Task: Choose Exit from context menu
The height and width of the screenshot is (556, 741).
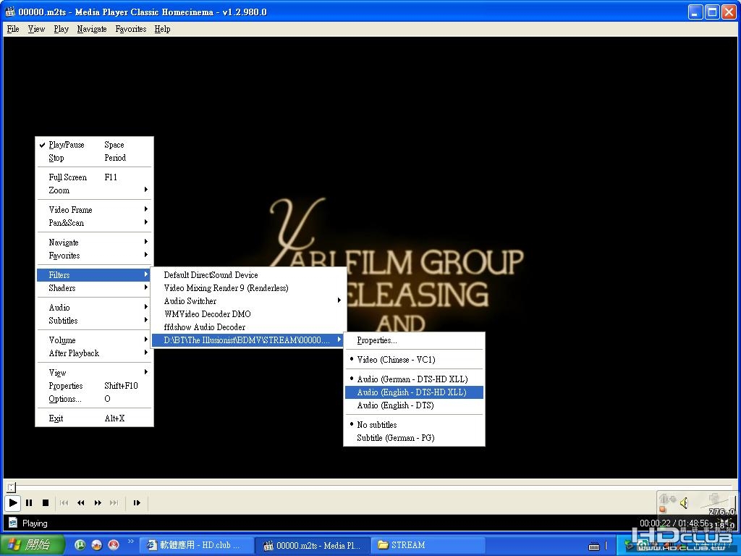Action: click(x=95, y=418)
